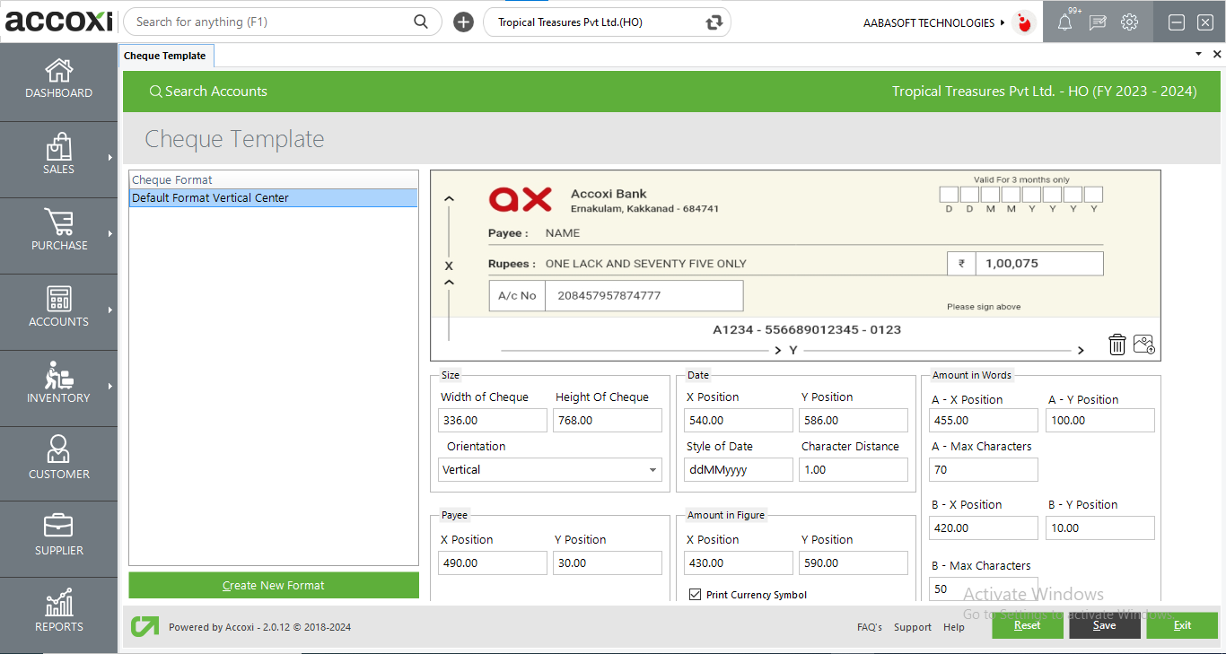Select the Cheque Template tab
The image size is (1226, 654).
(x=165, y=56)
